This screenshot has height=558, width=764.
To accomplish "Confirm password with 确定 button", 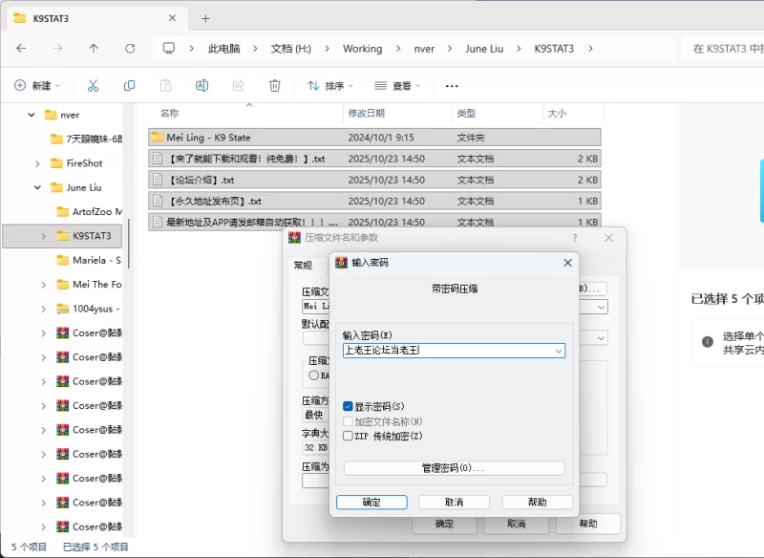I will [371, 502].
